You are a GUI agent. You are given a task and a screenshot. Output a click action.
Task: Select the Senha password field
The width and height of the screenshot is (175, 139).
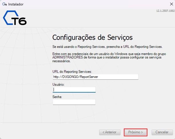(74, 102)
